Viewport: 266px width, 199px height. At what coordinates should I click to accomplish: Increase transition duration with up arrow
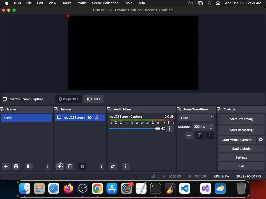click(211, 125)
